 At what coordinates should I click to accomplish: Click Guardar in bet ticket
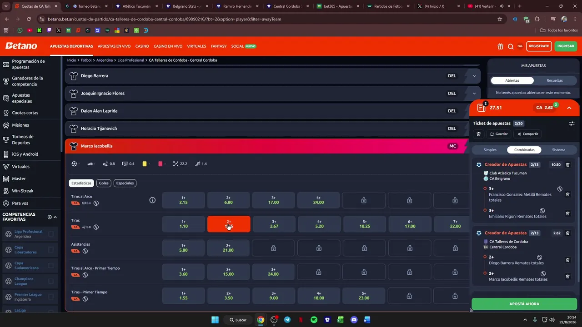coord(499,134)
